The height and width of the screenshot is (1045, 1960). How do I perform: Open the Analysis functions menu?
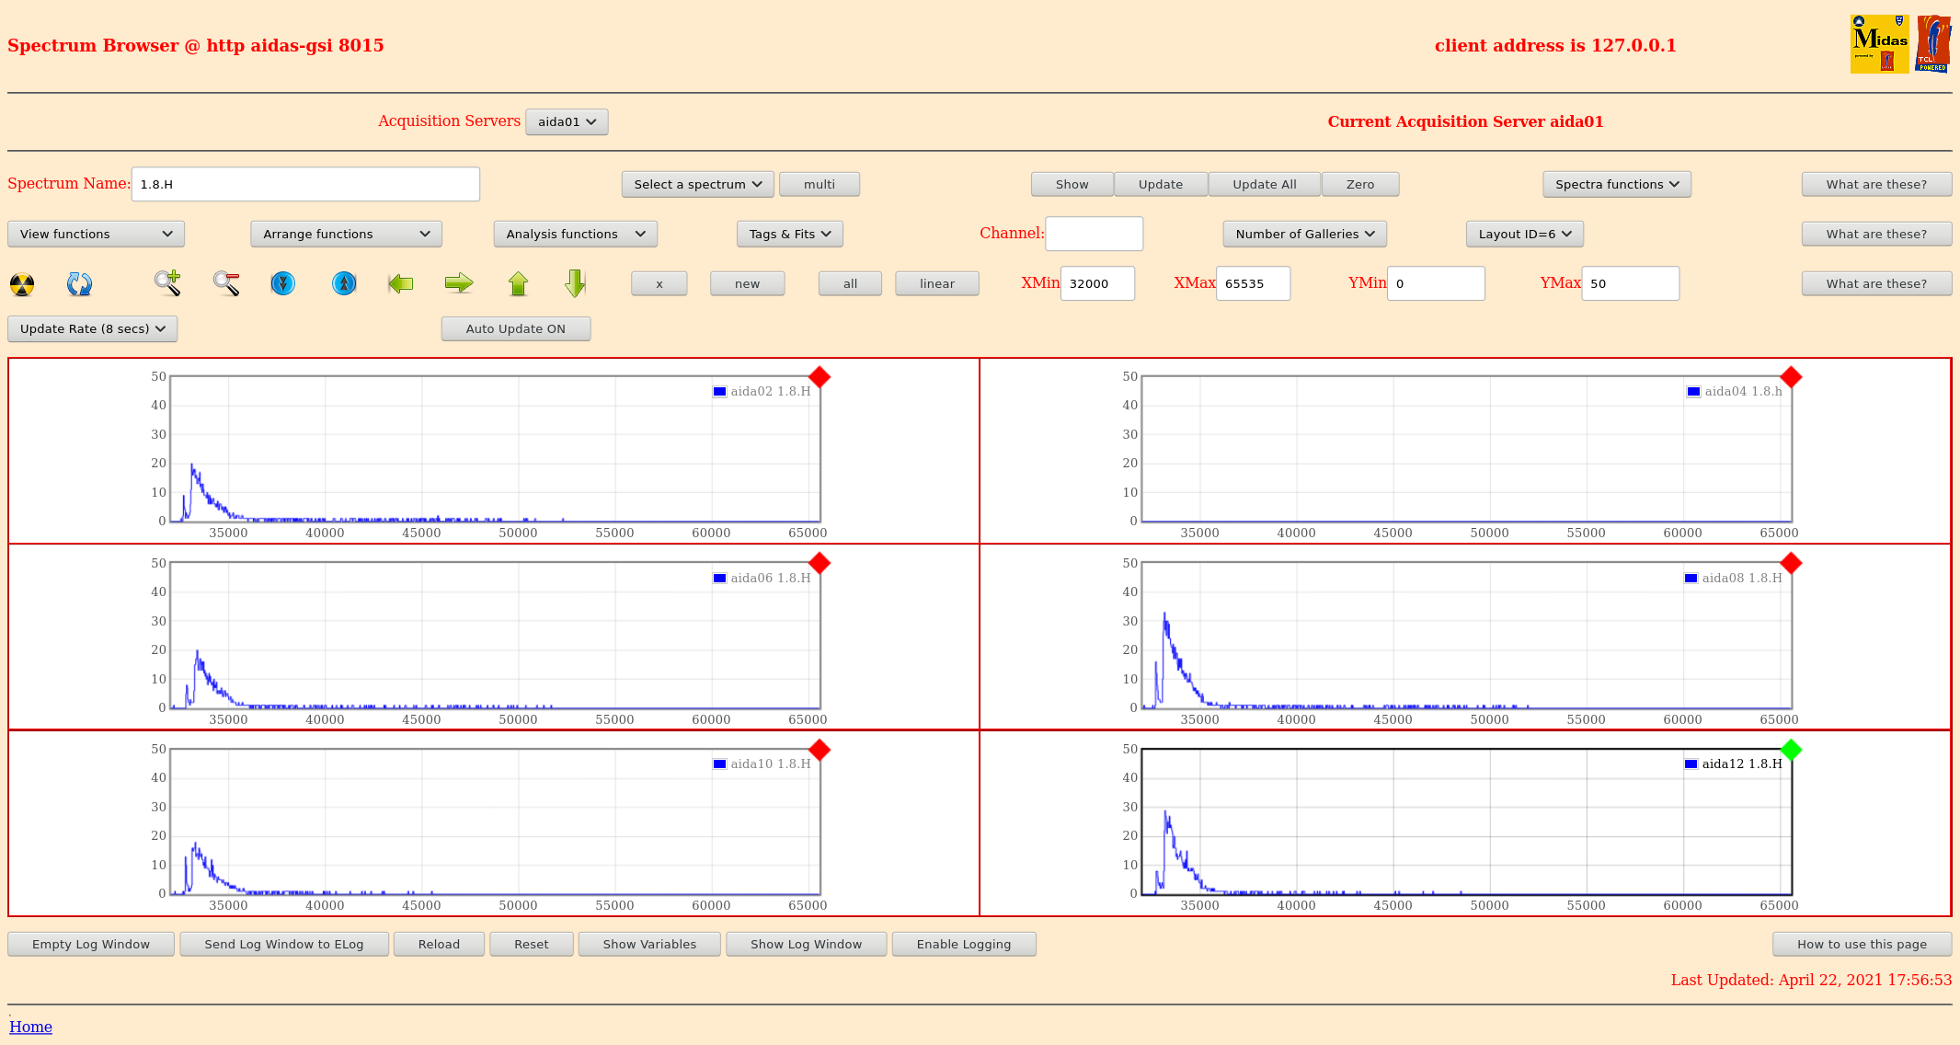(575, 234)
